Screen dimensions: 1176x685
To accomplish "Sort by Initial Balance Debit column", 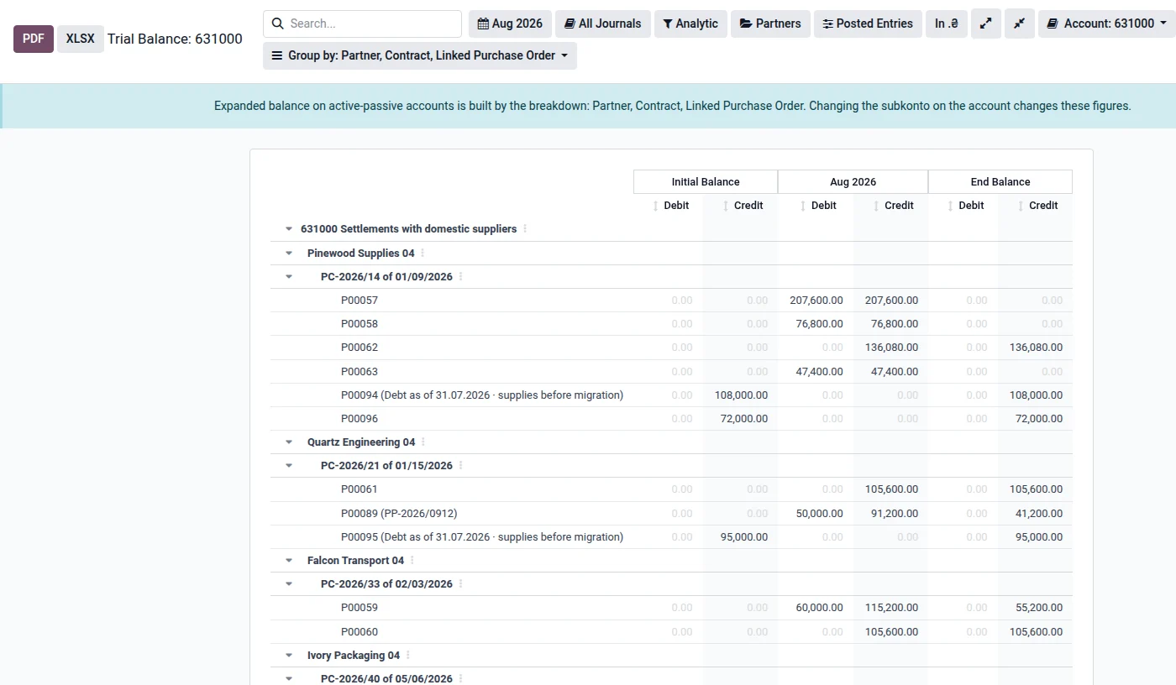I will (656, 206).
